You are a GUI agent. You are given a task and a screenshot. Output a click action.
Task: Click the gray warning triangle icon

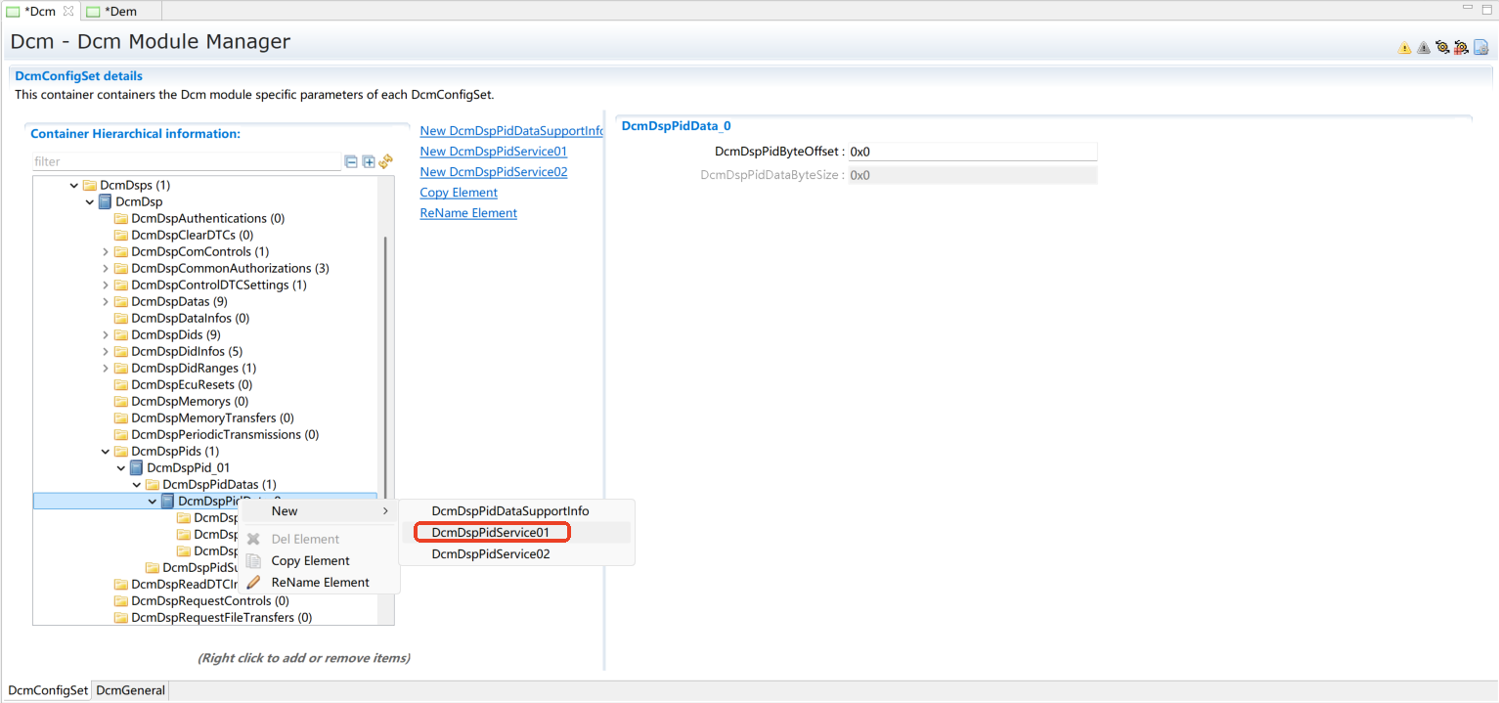1423,47
